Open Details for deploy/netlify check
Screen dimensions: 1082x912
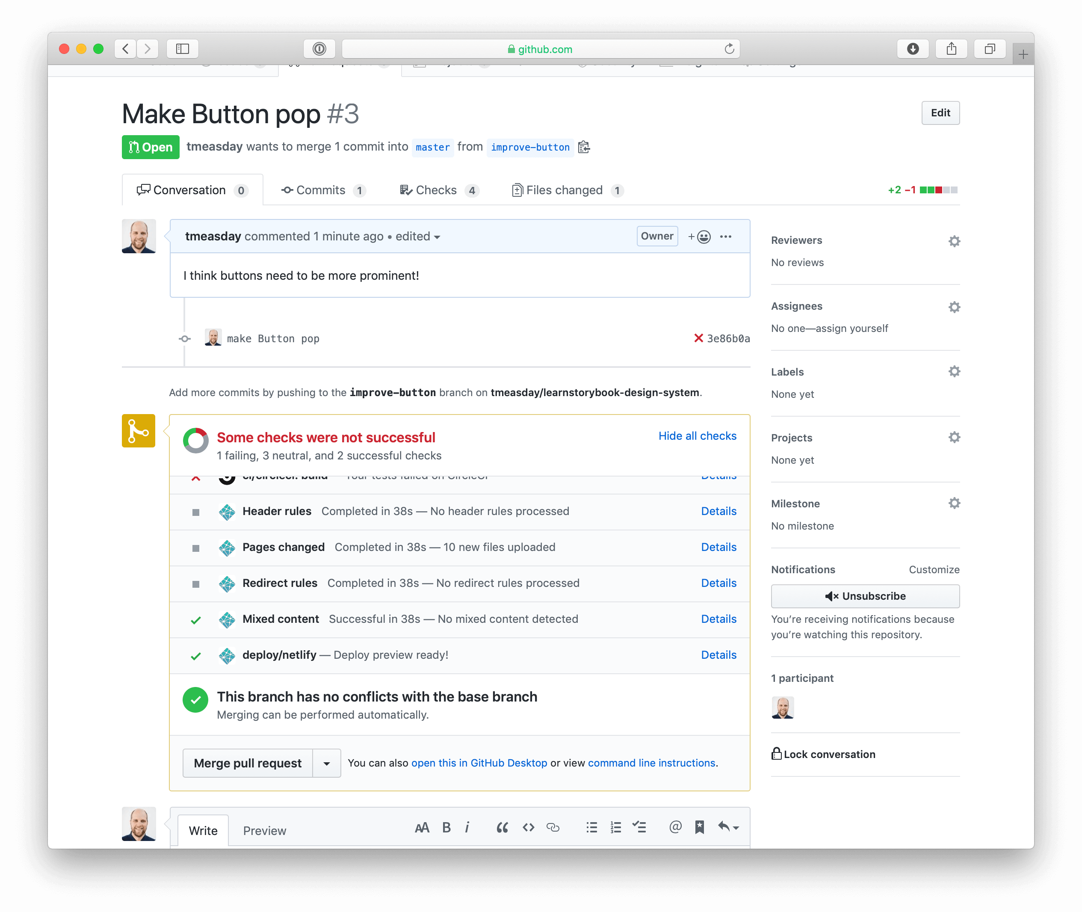pos(718,655)
